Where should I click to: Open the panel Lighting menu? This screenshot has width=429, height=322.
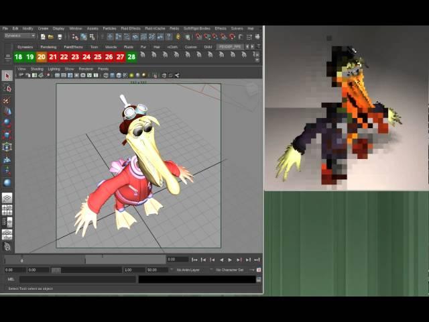pyautogui.click(x=54, y=69)
